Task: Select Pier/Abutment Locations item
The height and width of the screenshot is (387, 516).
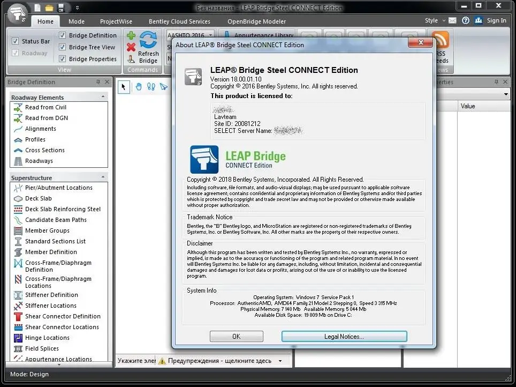Action: [x=58, y=188]
